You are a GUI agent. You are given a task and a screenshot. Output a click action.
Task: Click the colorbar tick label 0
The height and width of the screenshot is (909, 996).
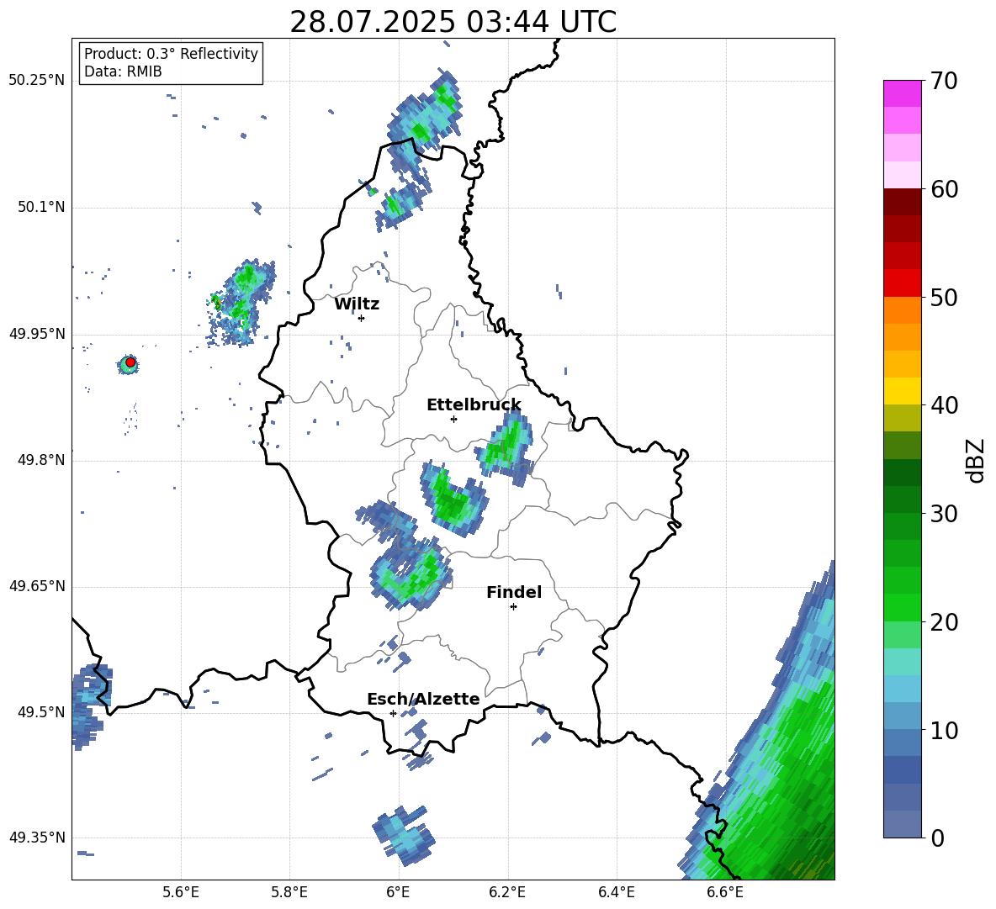(937, 838)
